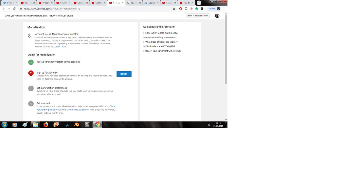Click the taskbar clock showing 12:25
This screenshot has width=341, height=191.
(218, 124)
